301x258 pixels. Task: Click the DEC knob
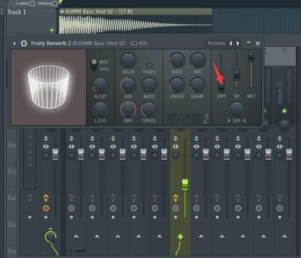pos(197,60)
